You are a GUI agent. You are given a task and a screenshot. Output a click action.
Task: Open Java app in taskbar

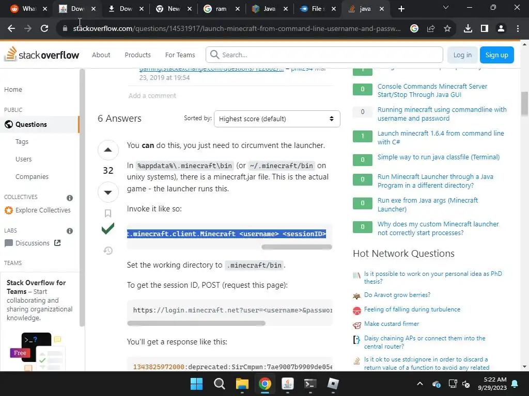[287, 384]
